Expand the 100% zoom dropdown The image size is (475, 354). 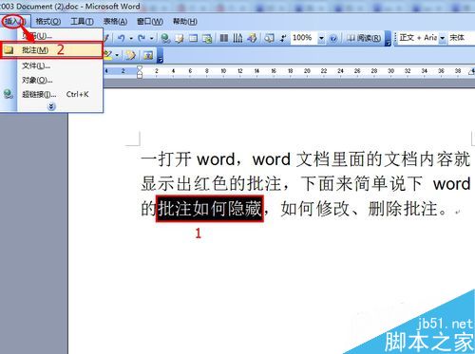(x=321, y=38)
